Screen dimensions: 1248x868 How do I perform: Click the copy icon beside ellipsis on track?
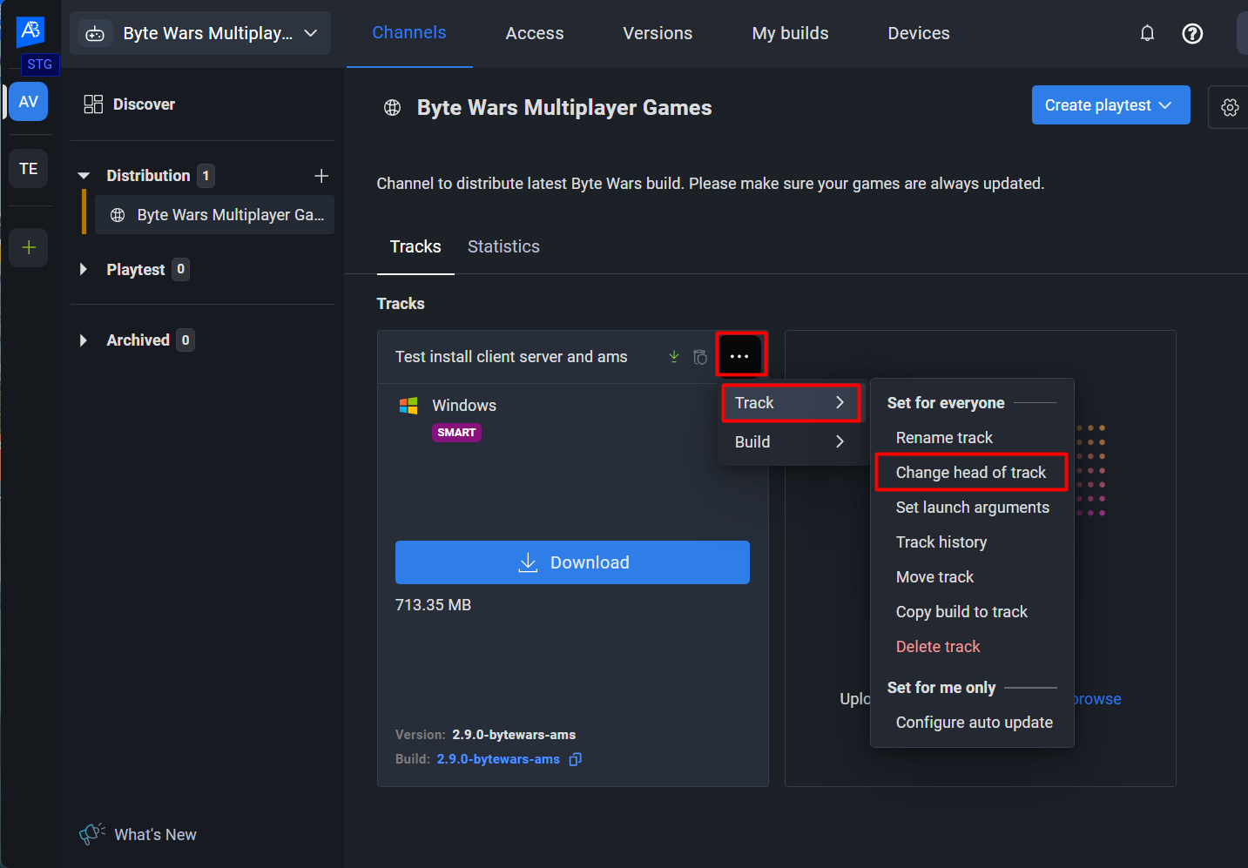coord(700,357)
